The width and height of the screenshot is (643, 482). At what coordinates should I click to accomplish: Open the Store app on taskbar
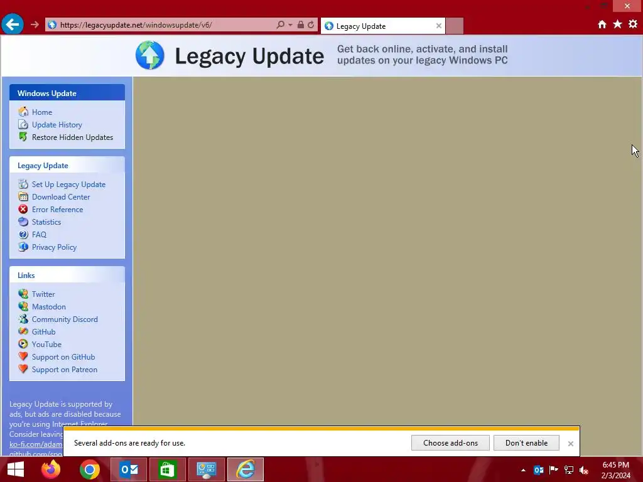click(167, 469)
